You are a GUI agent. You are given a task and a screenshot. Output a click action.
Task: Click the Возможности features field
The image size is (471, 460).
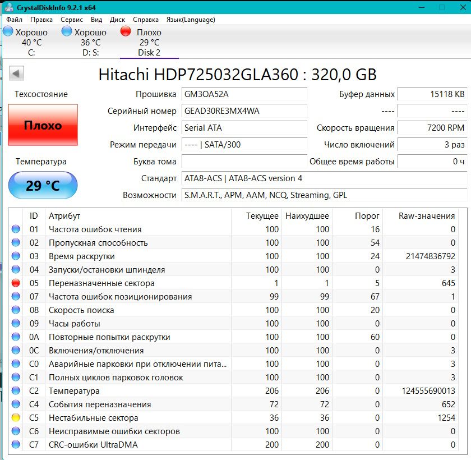[x=325, y=195]
